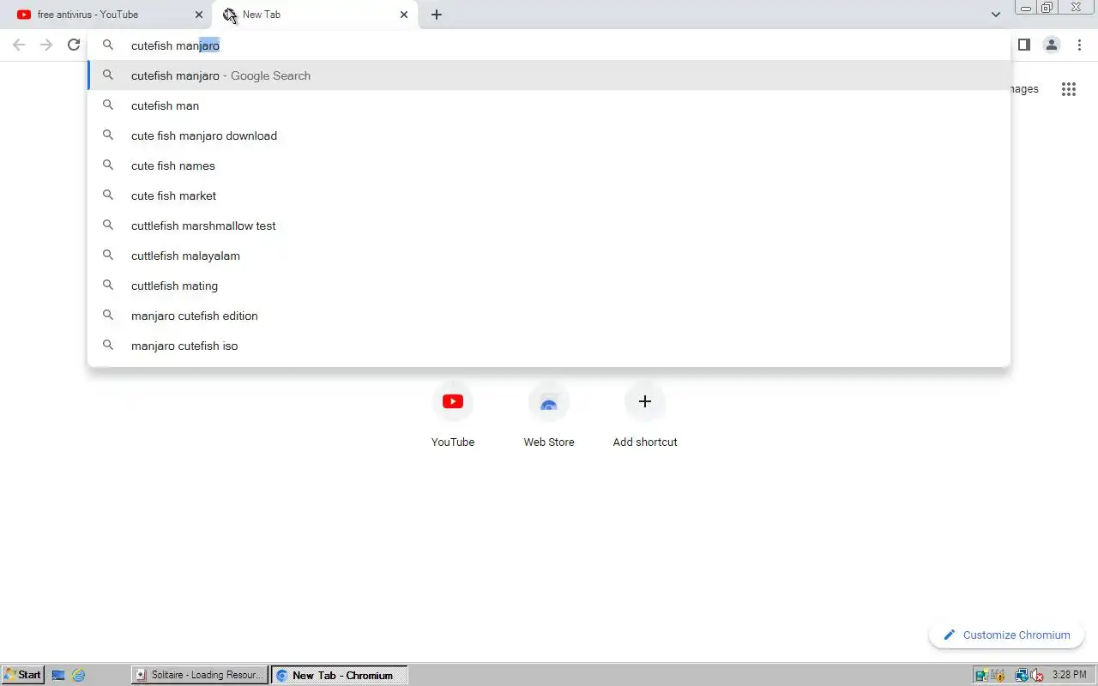Select 'manjaro cutefish edition' suggestion

click(x=549, y=316)
